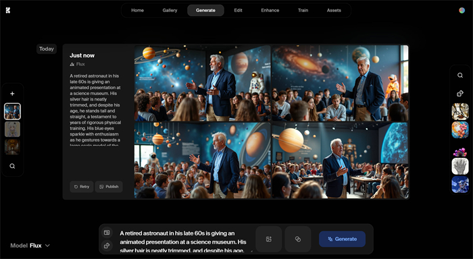This screenshot has height=259, width=473.
Task: Click the copy icon below the prompt layout icon
Action: (x=107, y=246)
